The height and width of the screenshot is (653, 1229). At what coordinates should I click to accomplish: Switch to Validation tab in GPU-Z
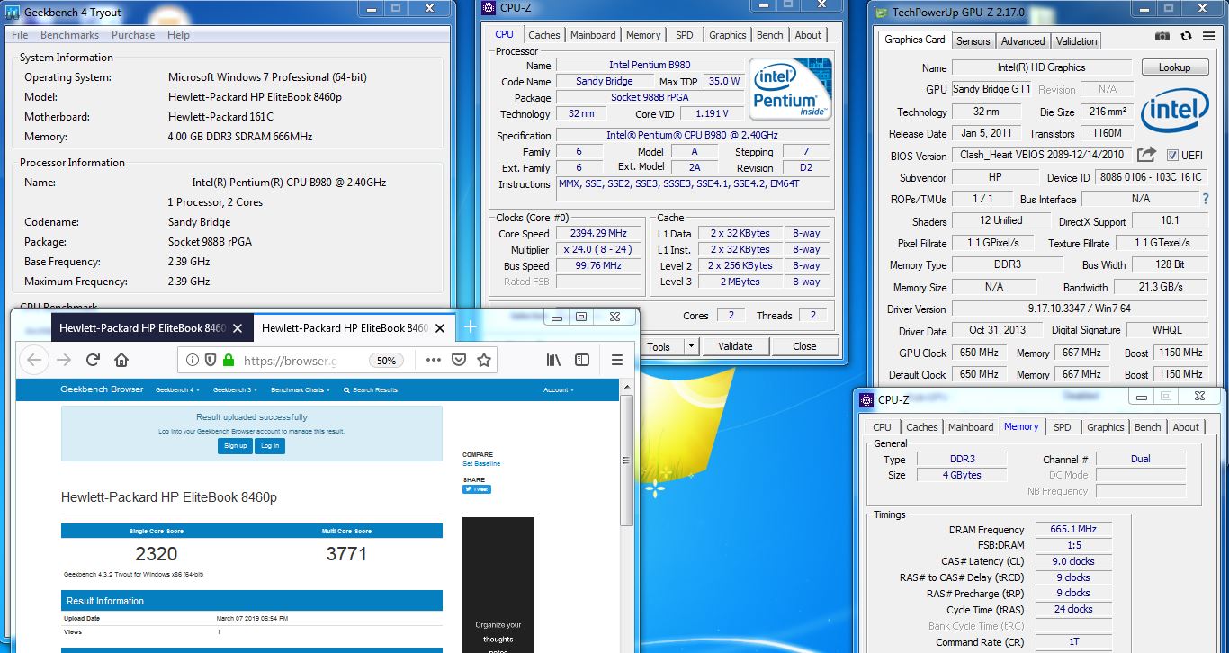[1076, 41]
